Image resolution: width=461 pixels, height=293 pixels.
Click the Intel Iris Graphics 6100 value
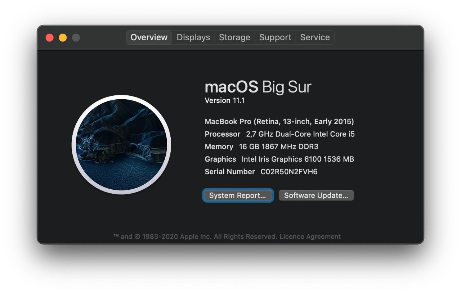click(298, 159)
